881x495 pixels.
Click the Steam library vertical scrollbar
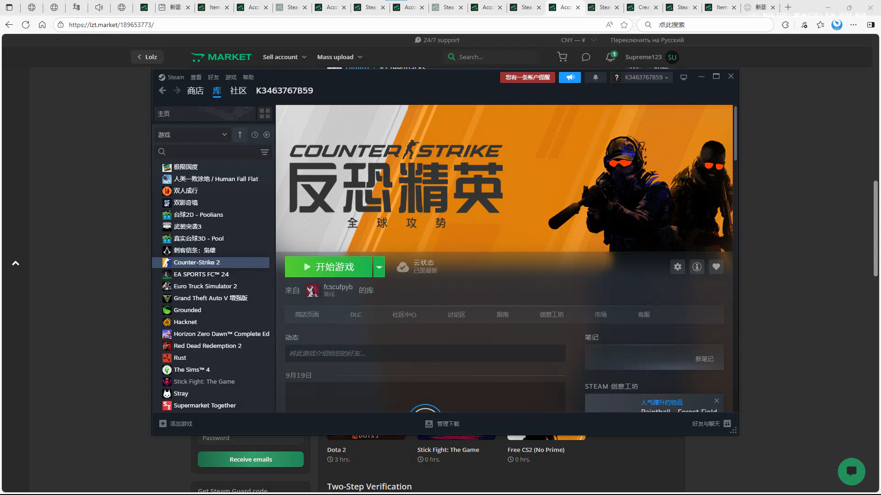pos(735,133)
